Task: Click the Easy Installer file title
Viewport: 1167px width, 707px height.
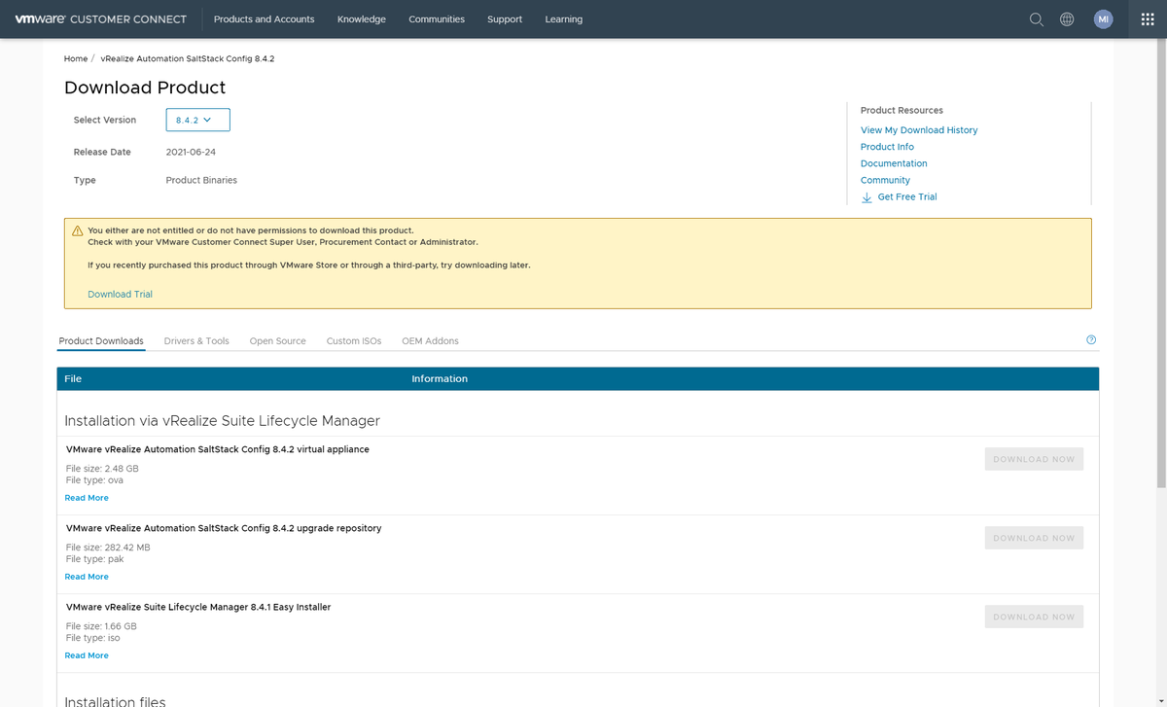Action: click(198, 607)
